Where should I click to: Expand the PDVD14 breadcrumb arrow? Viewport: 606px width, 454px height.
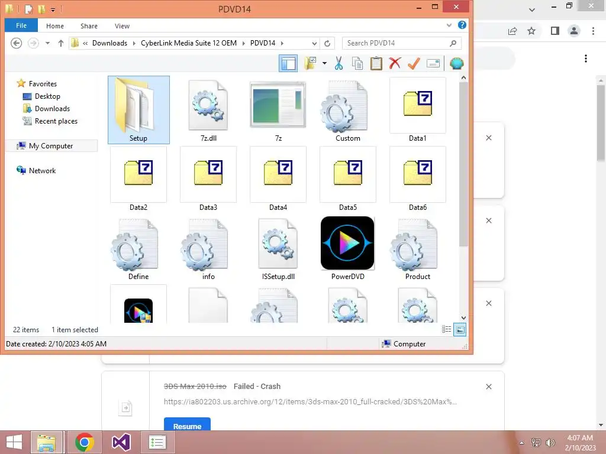tap(282, 43)
